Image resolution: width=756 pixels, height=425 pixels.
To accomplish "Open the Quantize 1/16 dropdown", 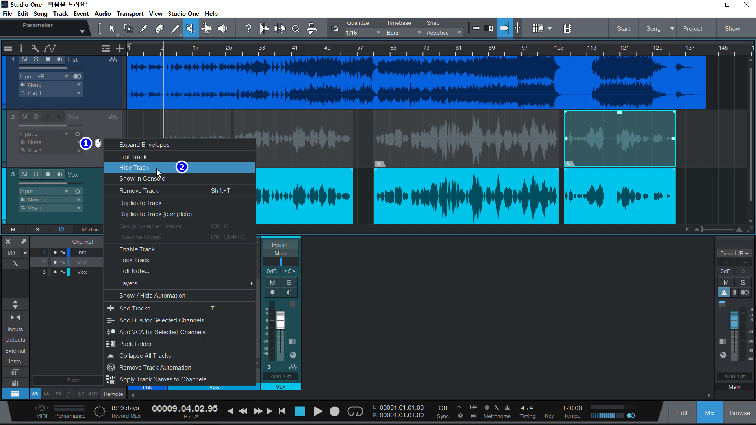I will click(x=363, y=33).
